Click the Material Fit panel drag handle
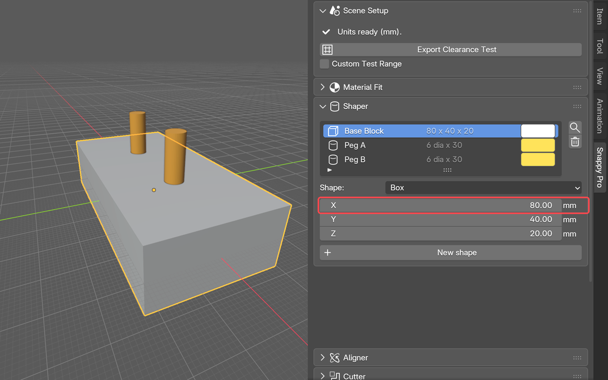Screen dimensions: 608x380 (x=577, y=87)
